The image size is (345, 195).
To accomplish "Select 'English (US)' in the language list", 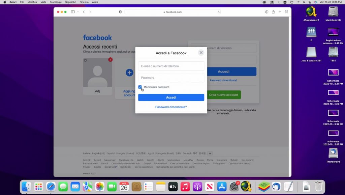I will (98, 153).
